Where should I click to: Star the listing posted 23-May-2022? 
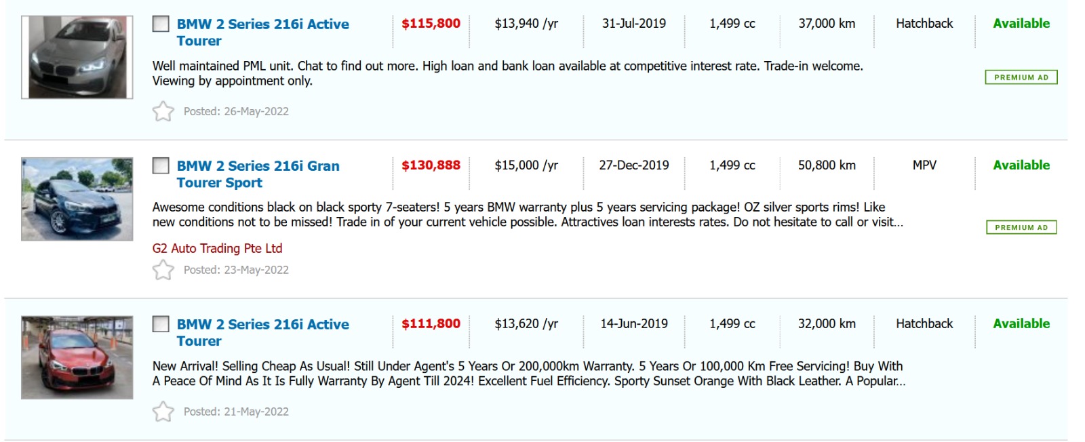(163, 270)
